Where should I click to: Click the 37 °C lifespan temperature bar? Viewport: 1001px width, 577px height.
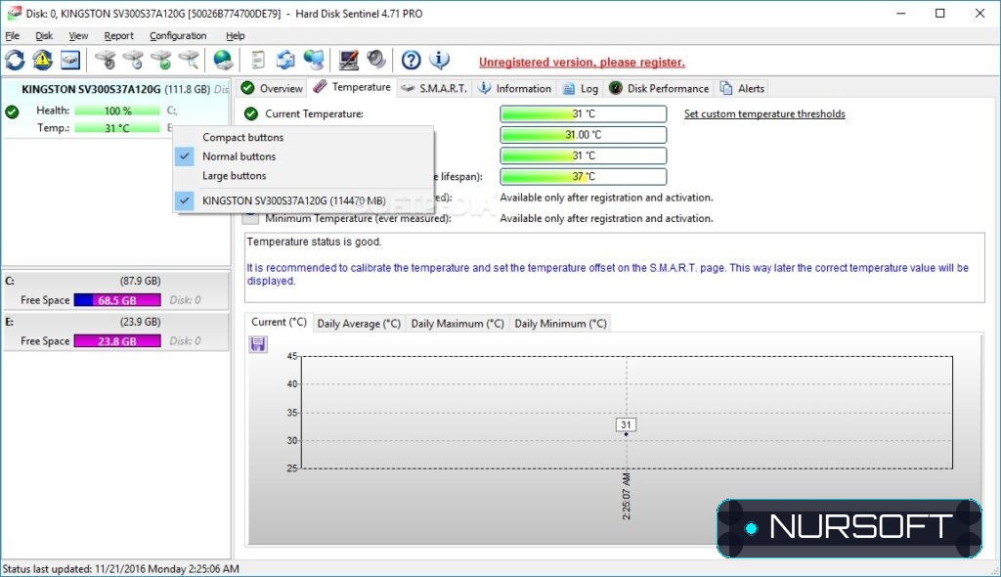click(x=584, y=176)
